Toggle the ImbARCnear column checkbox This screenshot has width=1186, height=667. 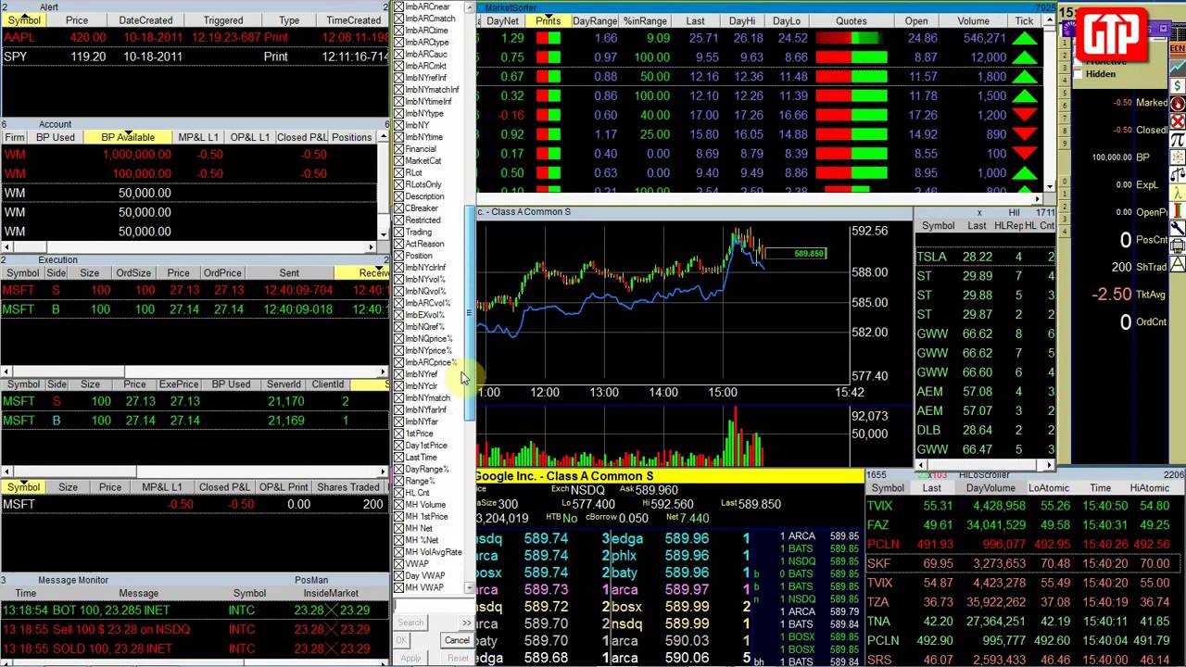click(x=399, y=6)
